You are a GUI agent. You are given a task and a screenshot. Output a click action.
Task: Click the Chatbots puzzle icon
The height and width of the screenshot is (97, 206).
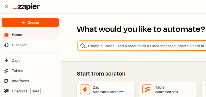6,91
